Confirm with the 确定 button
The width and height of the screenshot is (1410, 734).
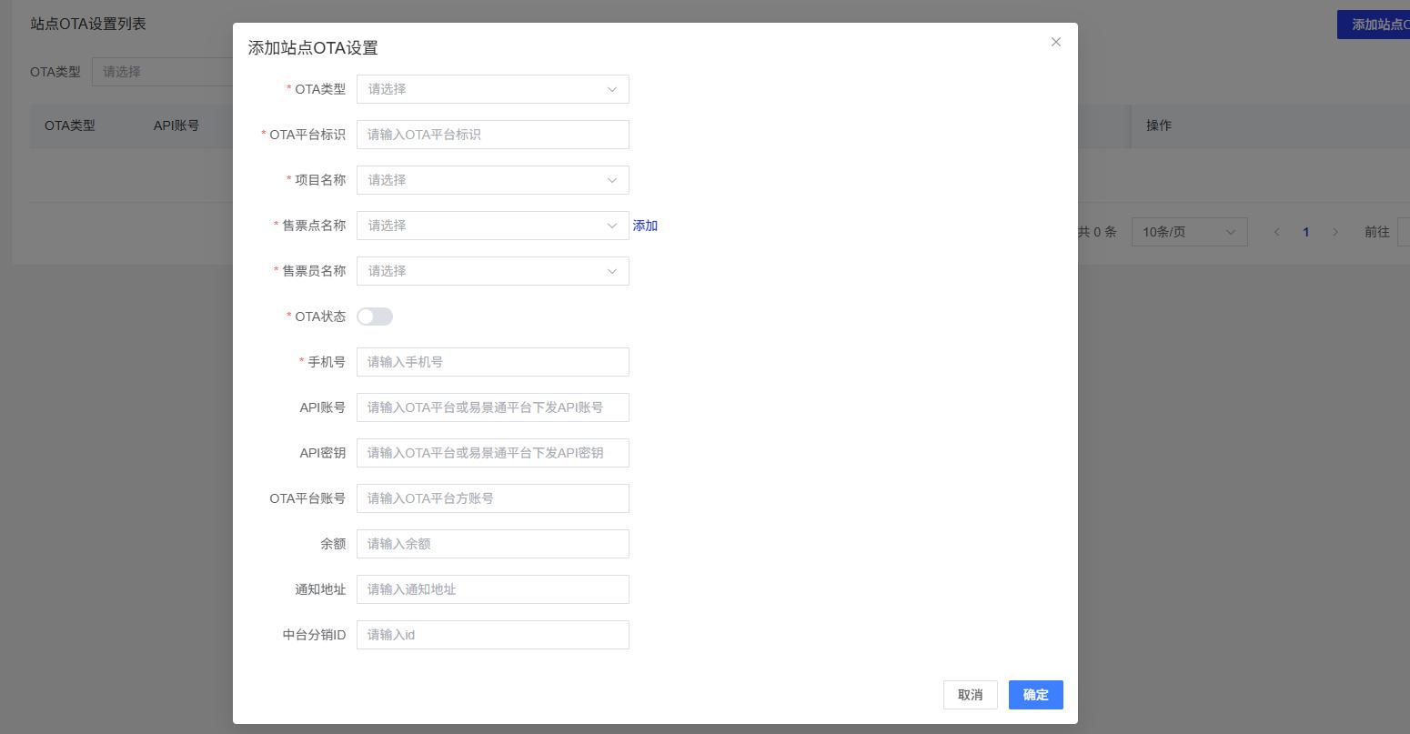click(x=1036, y=695)
